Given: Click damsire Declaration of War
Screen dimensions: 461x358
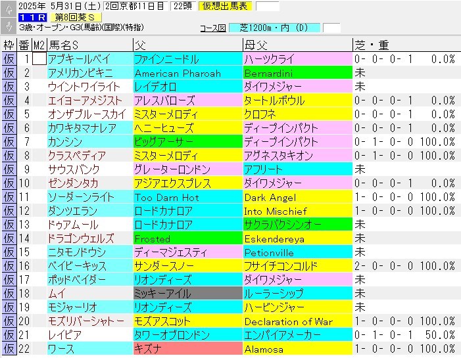Looking at the screenshot, I should coord(298,321).
